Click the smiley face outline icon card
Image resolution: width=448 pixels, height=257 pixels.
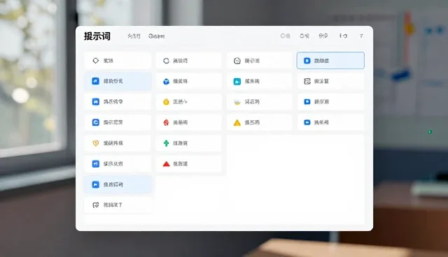tap(260, 61)
